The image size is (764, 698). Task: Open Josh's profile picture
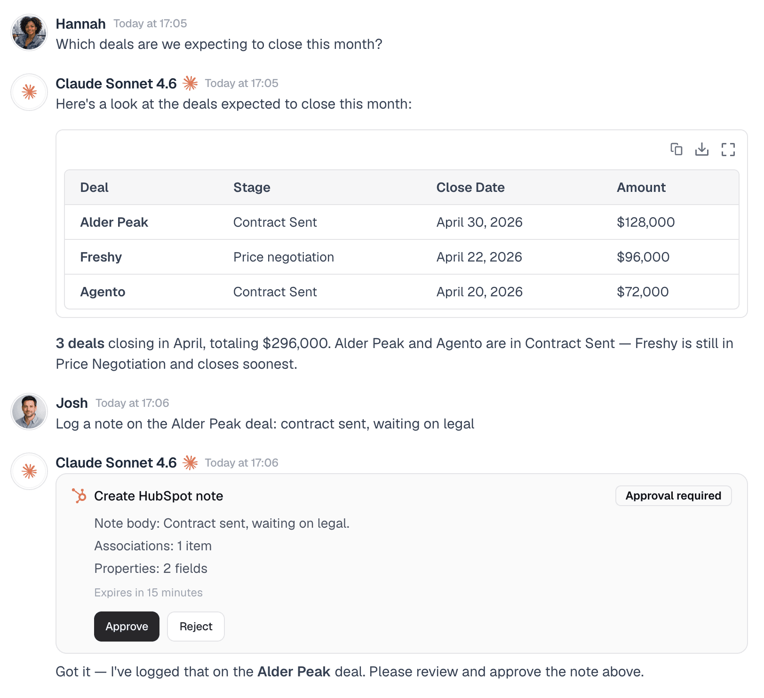coord(29,411)
